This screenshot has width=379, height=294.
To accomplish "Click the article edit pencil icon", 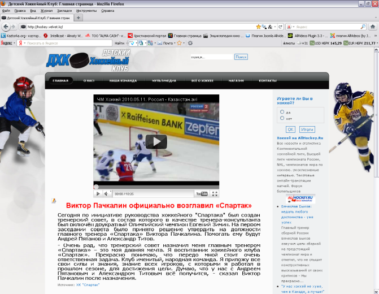I will tap(54, 200).
